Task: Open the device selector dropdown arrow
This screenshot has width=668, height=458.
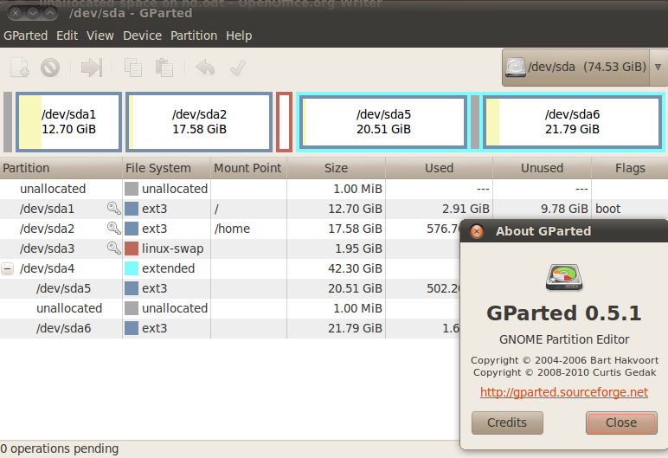Action: pyautogui.click(x=658, y=67)
